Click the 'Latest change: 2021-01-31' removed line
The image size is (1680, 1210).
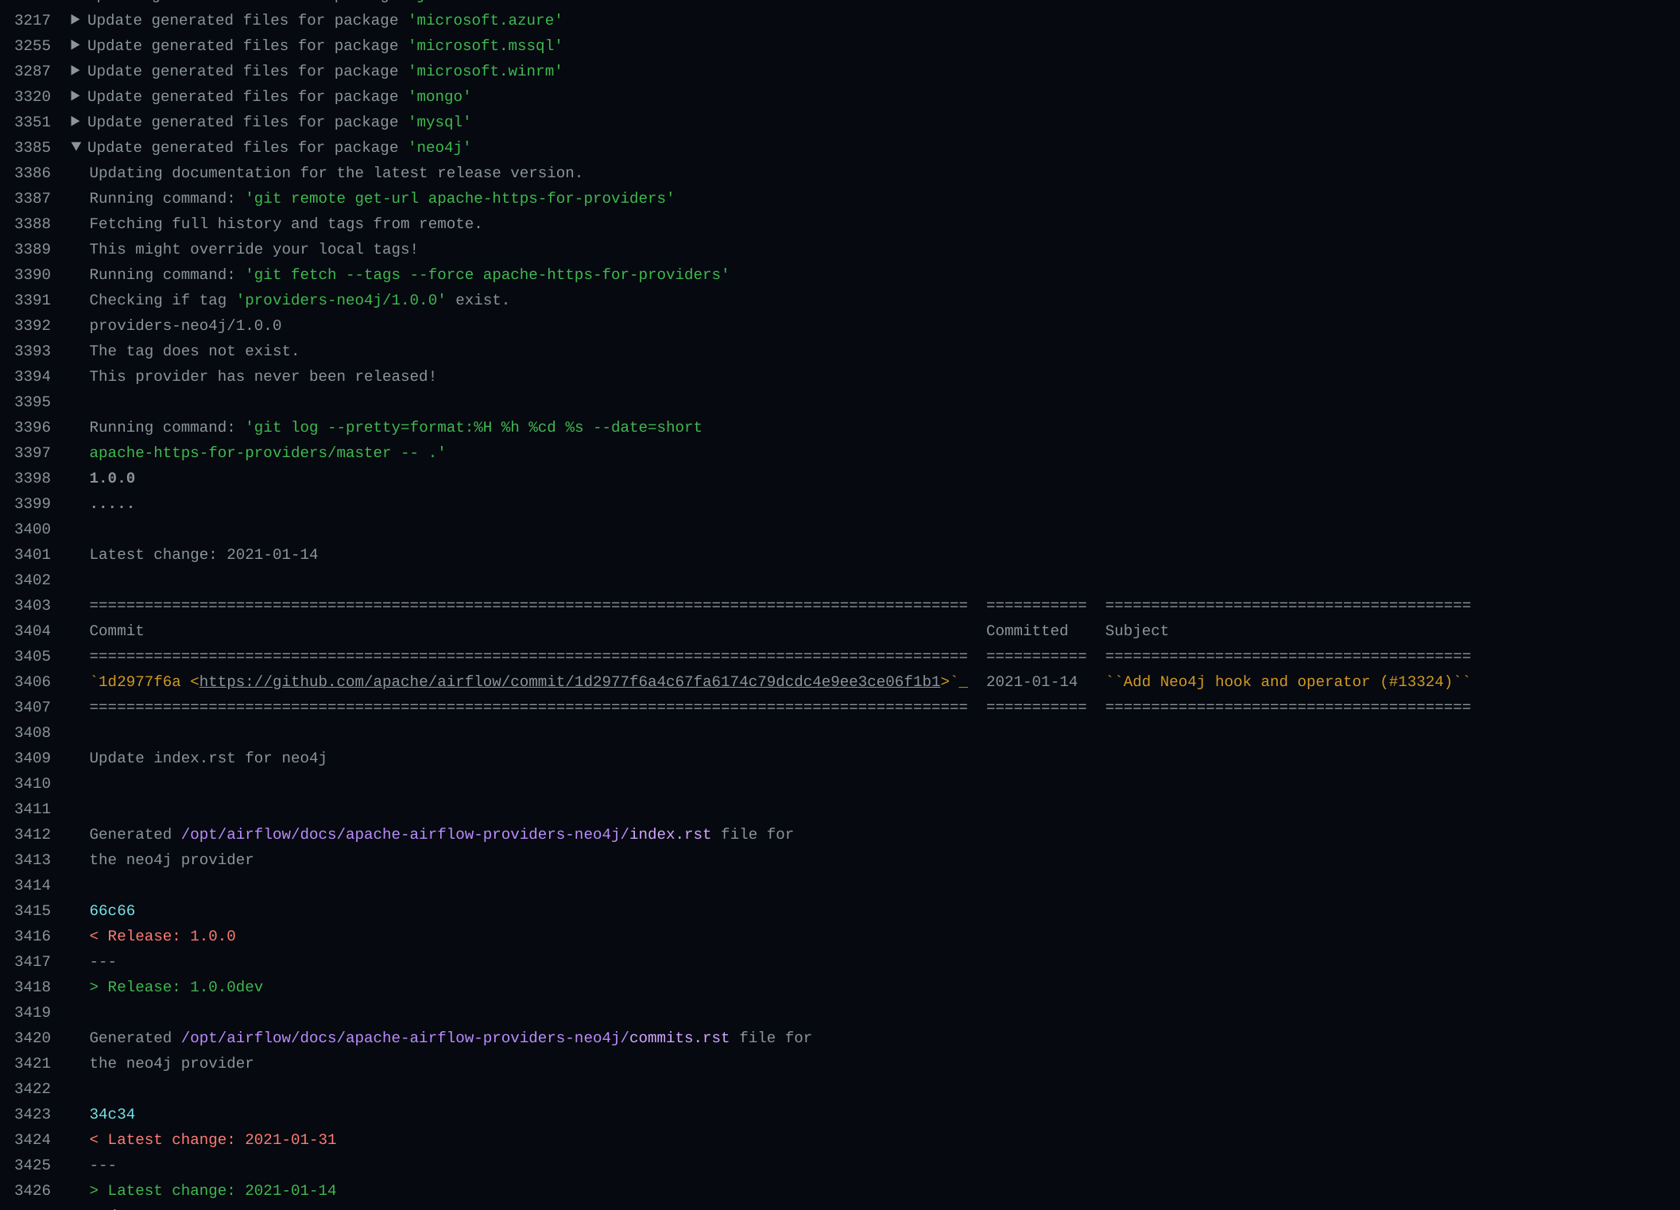tap(213, 1139)
